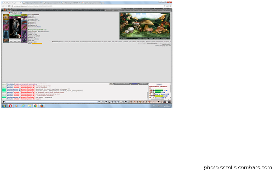This screenshot has width=276, height=172.
Task: Click the mushroom forest location image
Action: click(x=145, y=26)
